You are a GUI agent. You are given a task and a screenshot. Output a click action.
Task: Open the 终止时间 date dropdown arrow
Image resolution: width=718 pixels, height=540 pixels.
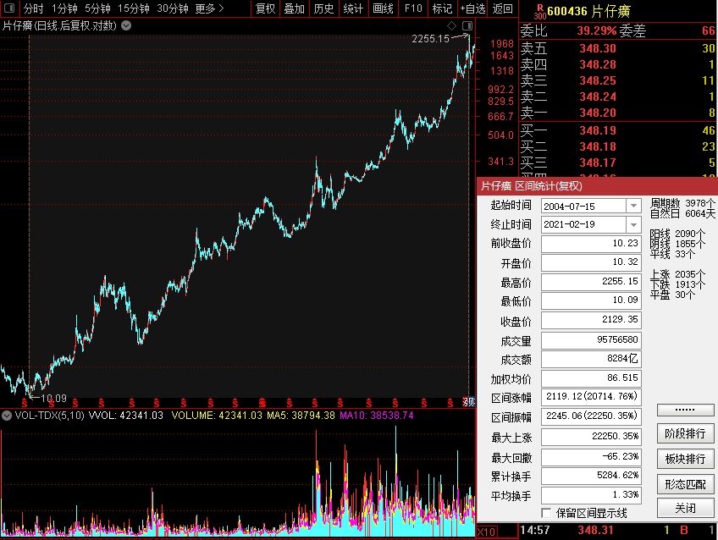coord(633,224)
